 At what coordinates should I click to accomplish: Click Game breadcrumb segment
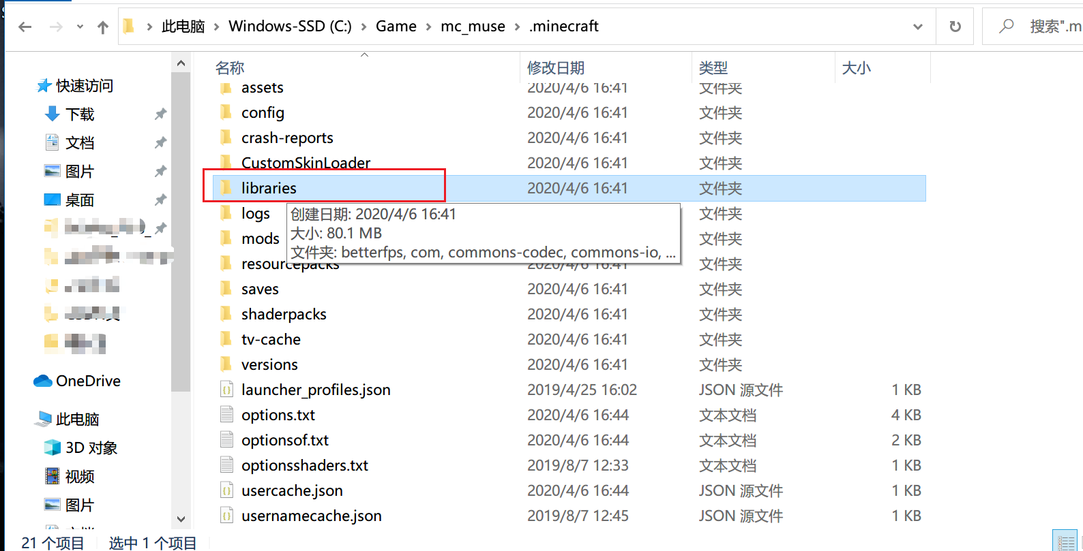pos(396,27)
